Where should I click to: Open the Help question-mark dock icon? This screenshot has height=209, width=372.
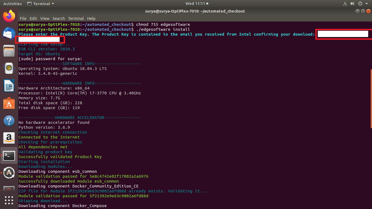pyautogui.click(x=9, y=121)
